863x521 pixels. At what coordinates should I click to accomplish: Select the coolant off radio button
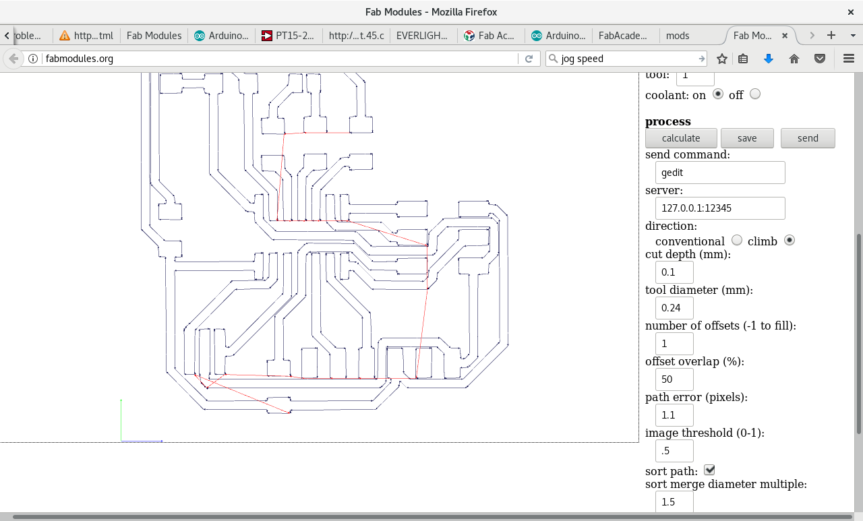[755, 94]
